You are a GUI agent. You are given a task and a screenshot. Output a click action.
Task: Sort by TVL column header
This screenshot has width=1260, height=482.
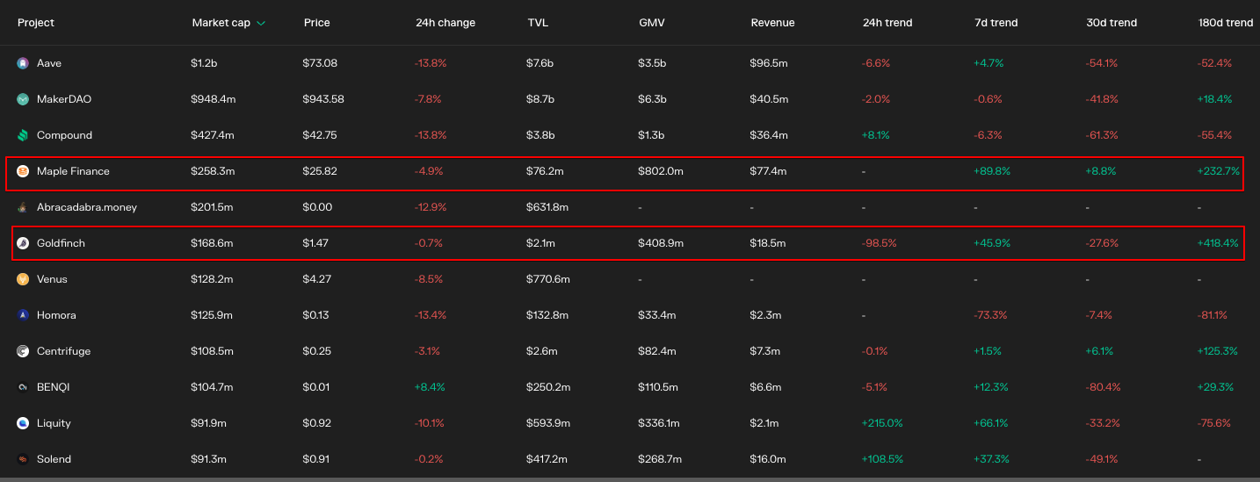coord(538,23)
